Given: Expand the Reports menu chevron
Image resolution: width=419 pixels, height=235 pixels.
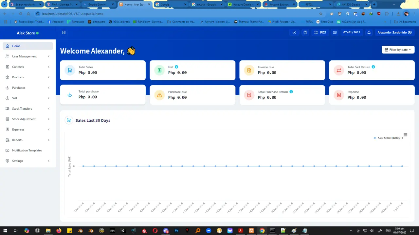Looking at the screenshot, I should pos(49,140).
